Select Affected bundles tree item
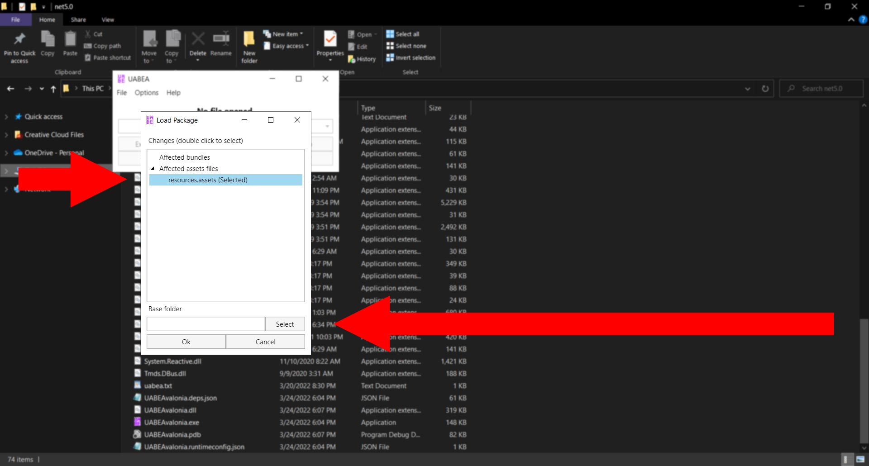The image size is (869, 466). (x=185, y=157)
